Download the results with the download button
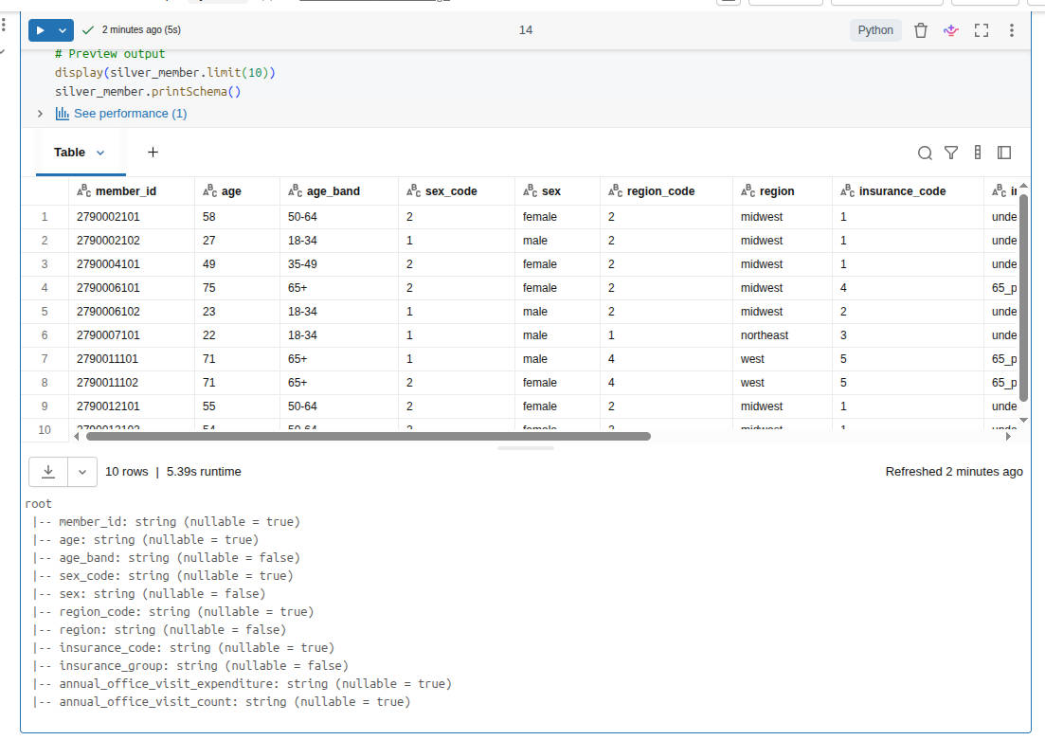 tap(48, 471)
